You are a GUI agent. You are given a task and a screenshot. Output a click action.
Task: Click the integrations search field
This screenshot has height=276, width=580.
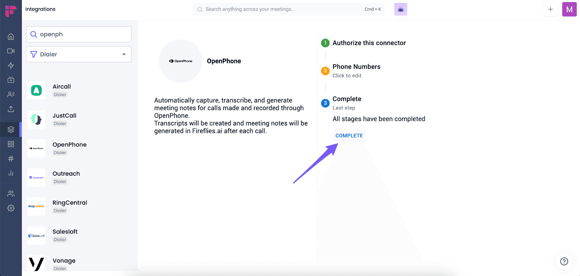click(79, 34)
